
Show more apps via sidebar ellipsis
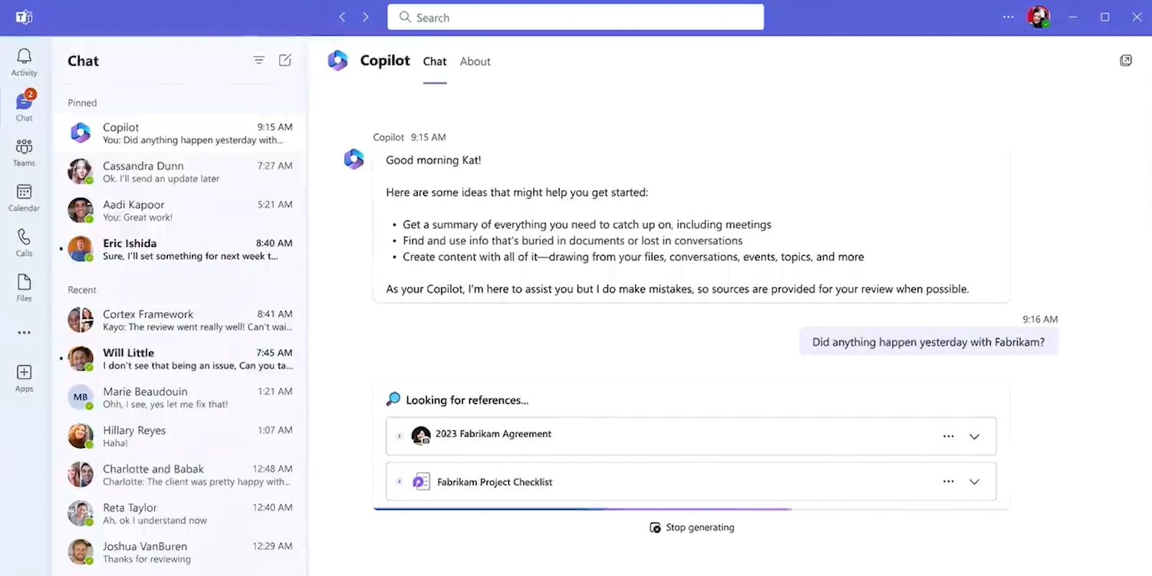[24, 333]
